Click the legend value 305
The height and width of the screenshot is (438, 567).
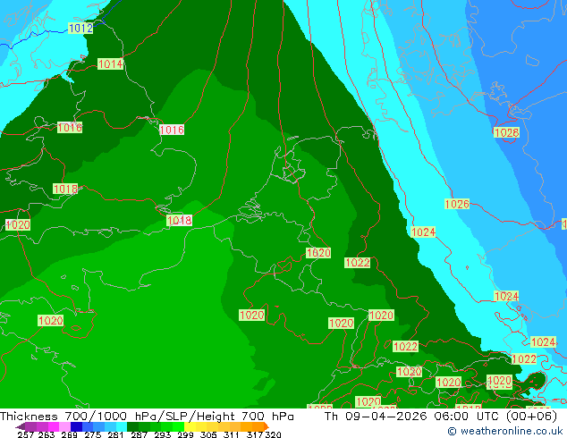(208, 434)
